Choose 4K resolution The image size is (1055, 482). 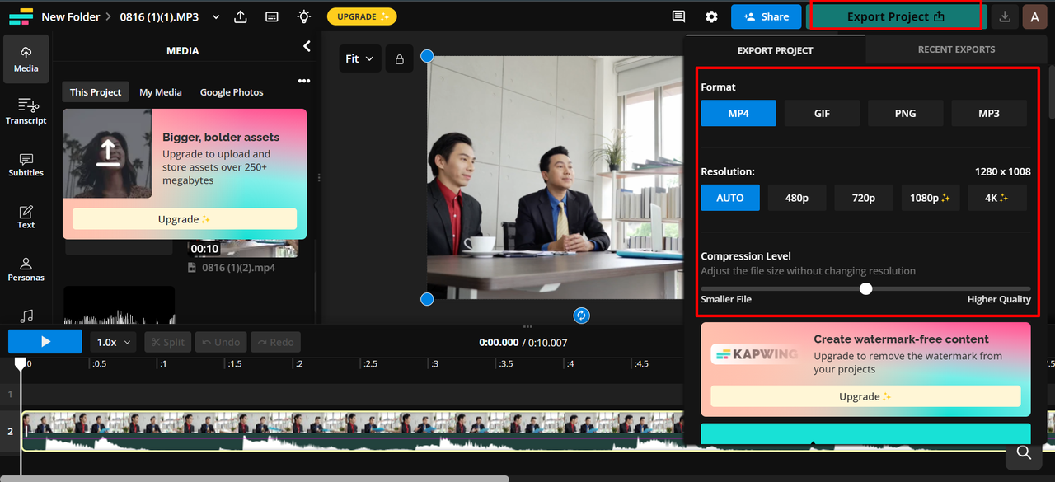coord(997,198)
